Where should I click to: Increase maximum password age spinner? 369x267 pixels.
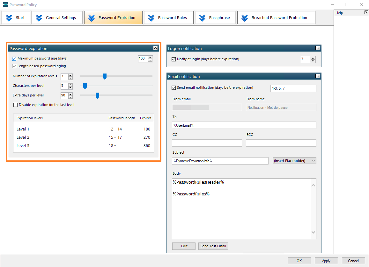pos(150,57)
